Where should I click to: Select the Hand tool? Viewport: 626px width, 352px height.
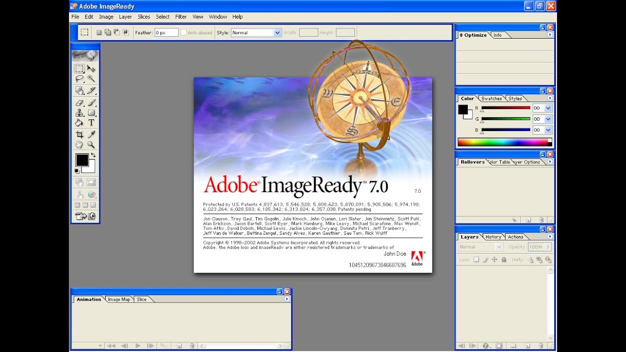(79, 145)
